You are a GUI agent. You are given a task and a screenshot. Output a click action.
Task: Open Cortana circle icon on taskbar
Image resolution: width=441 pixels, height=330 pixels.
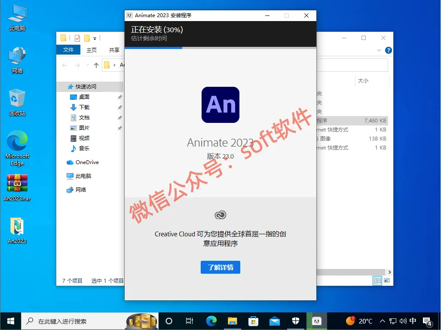tap(169, 321)
